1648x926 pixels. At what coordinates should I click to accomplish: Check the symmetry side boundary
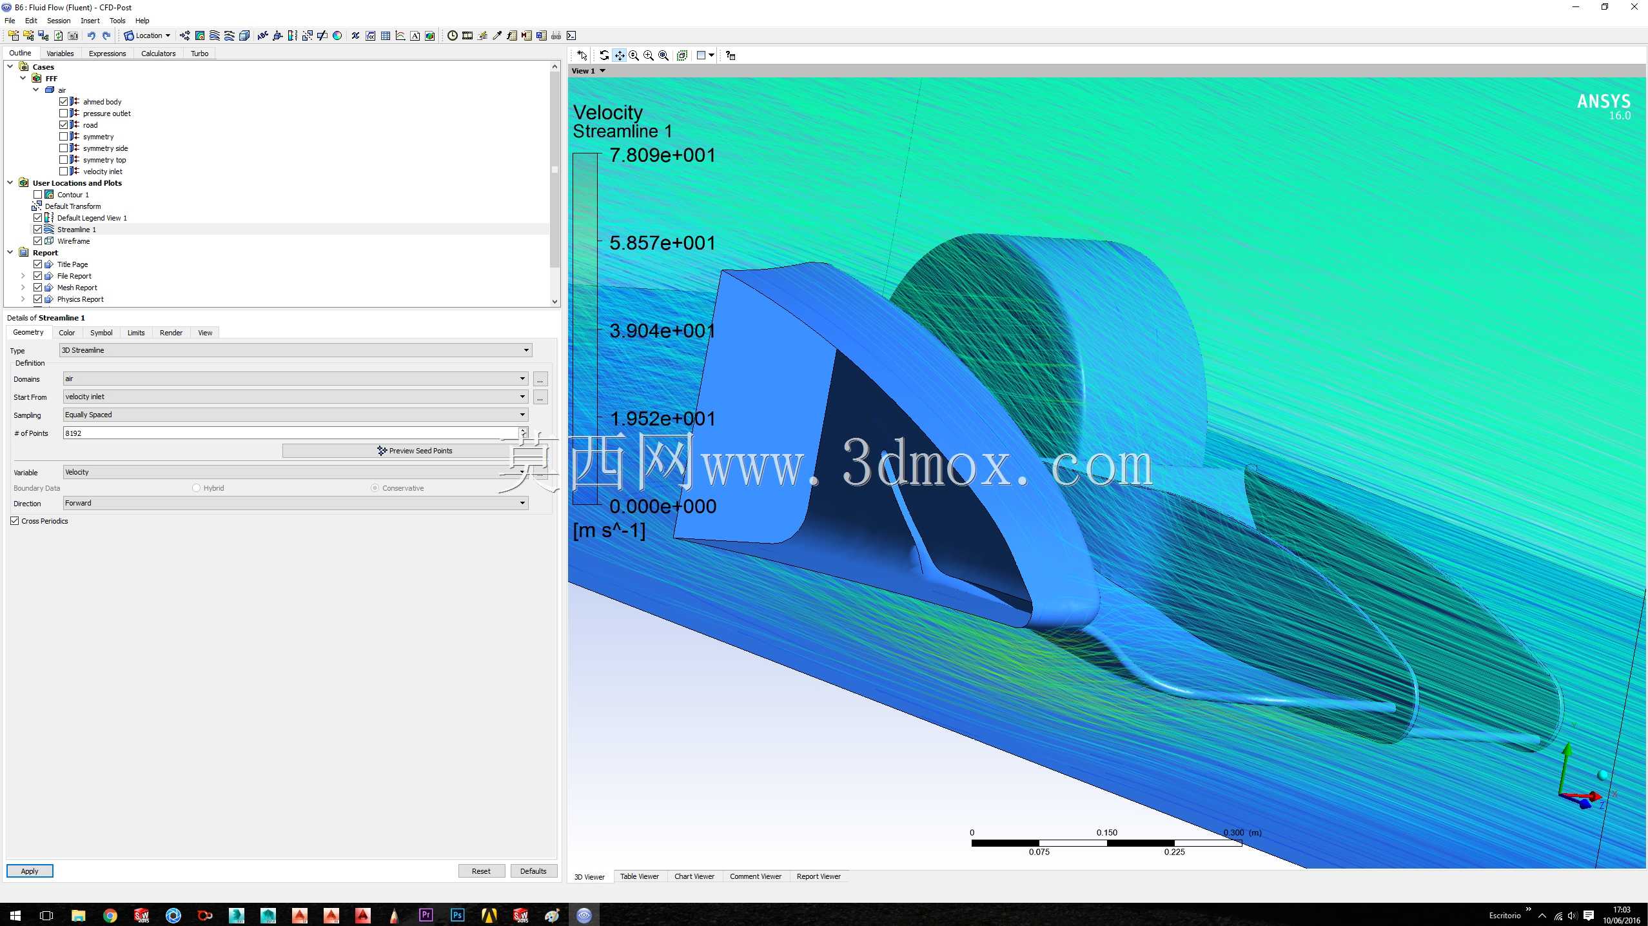pyautogui.click(x=63, y=148)
